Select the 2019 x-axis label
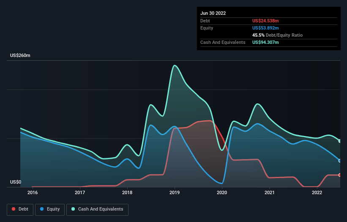 tap(175, 192)
